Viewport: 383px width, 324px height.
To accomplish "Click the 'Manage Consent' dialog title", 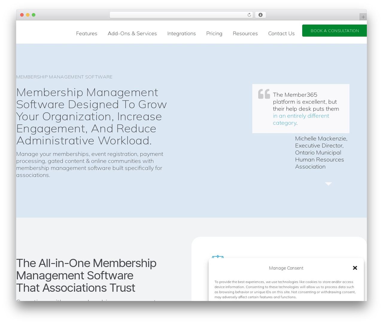I will pos(286,268).
